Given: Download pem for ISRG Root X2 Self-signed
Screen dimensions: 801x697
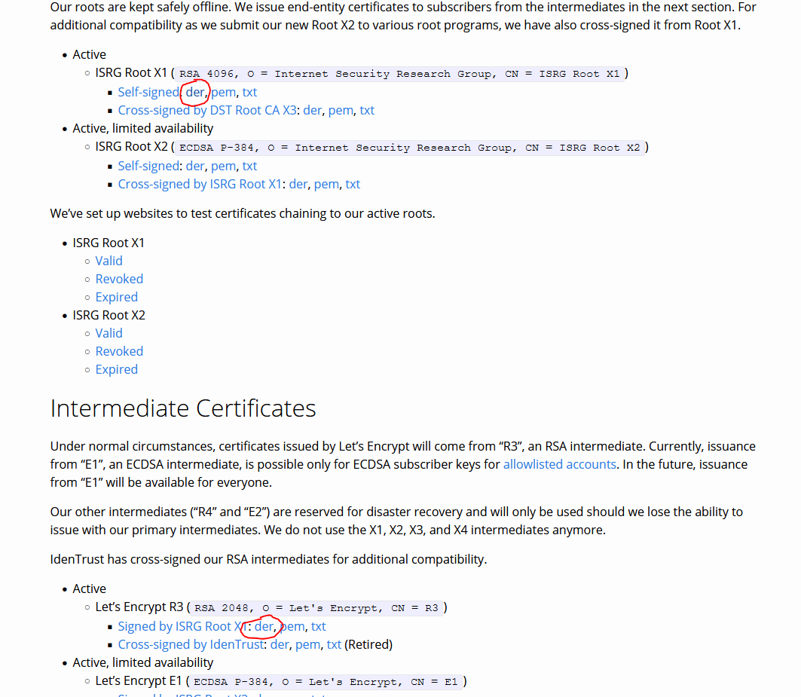Looking at the screenshot, I should coord(224,166).
